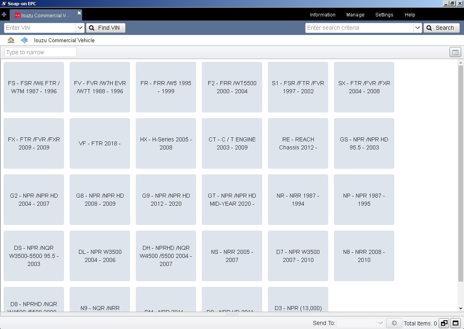464x329 pixels.
Task: Click the vertical scrollbar thumb
Action: pos(460,174)
